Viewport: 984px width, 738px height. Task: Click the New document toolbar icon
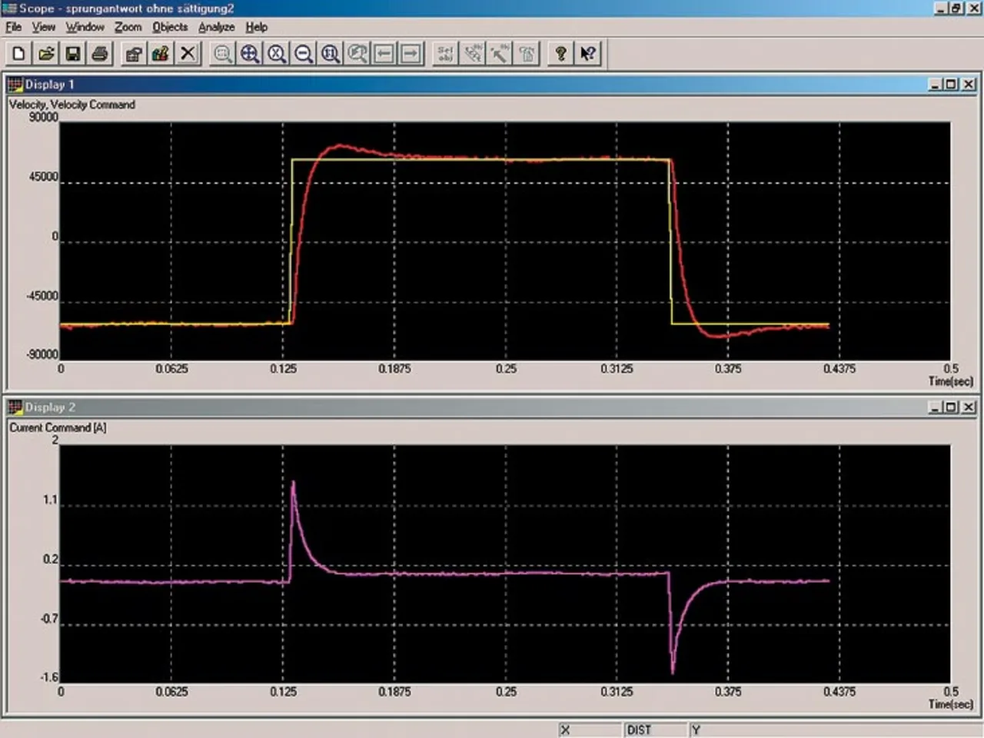[x=18, y=53]
